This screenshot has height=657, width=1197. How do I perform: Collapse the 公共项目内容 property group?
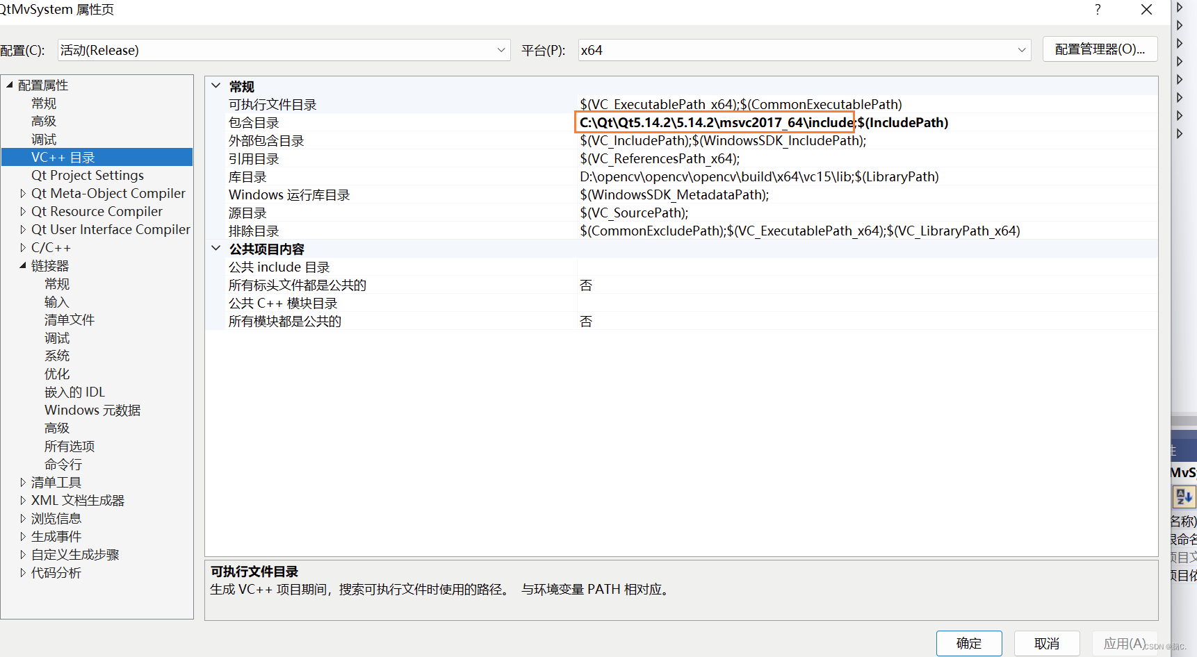click(216, 249)
